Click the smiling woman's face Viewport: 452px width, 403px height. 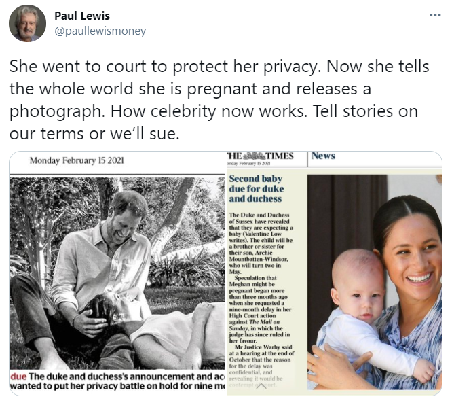click(x=413, y=260)
